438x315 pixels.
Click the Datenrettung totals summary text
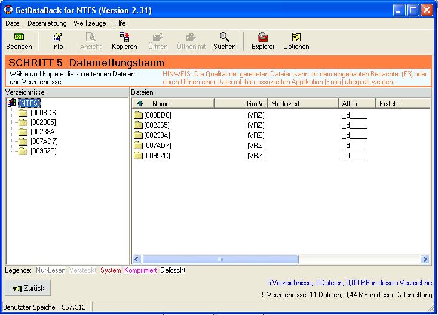tap(347, 295)
